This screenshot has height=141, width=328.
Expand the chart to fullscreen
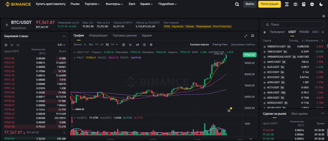(246, 36)
